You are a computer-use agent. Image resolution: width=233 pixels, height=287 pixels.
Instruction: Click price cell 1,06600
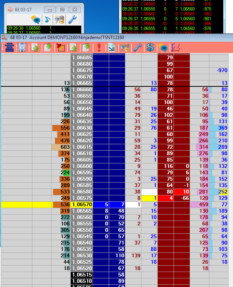point(82,166)
